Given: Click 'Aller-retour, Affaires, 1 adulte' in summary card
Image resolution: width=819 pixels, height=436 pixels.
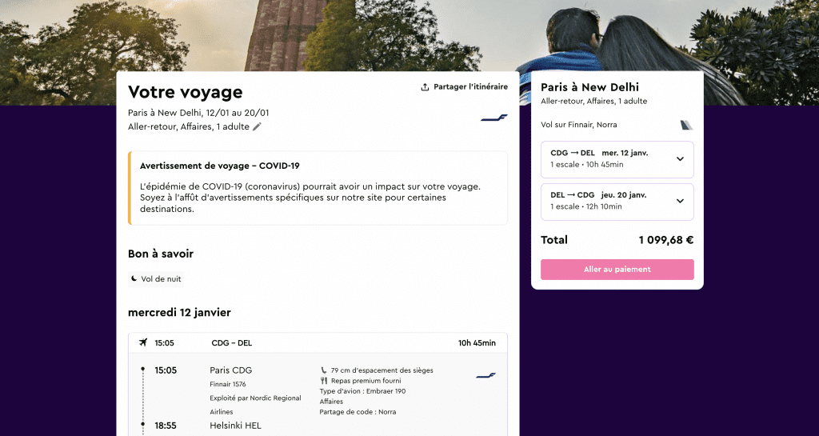Looking at the screenshot, I should 594,102.
